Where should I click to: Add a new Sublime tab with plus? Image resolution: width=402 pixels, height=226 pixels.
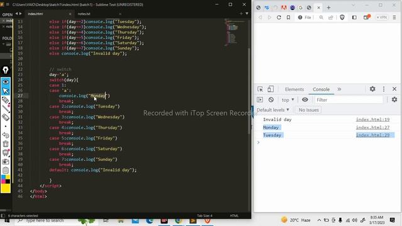pos(241,14)
